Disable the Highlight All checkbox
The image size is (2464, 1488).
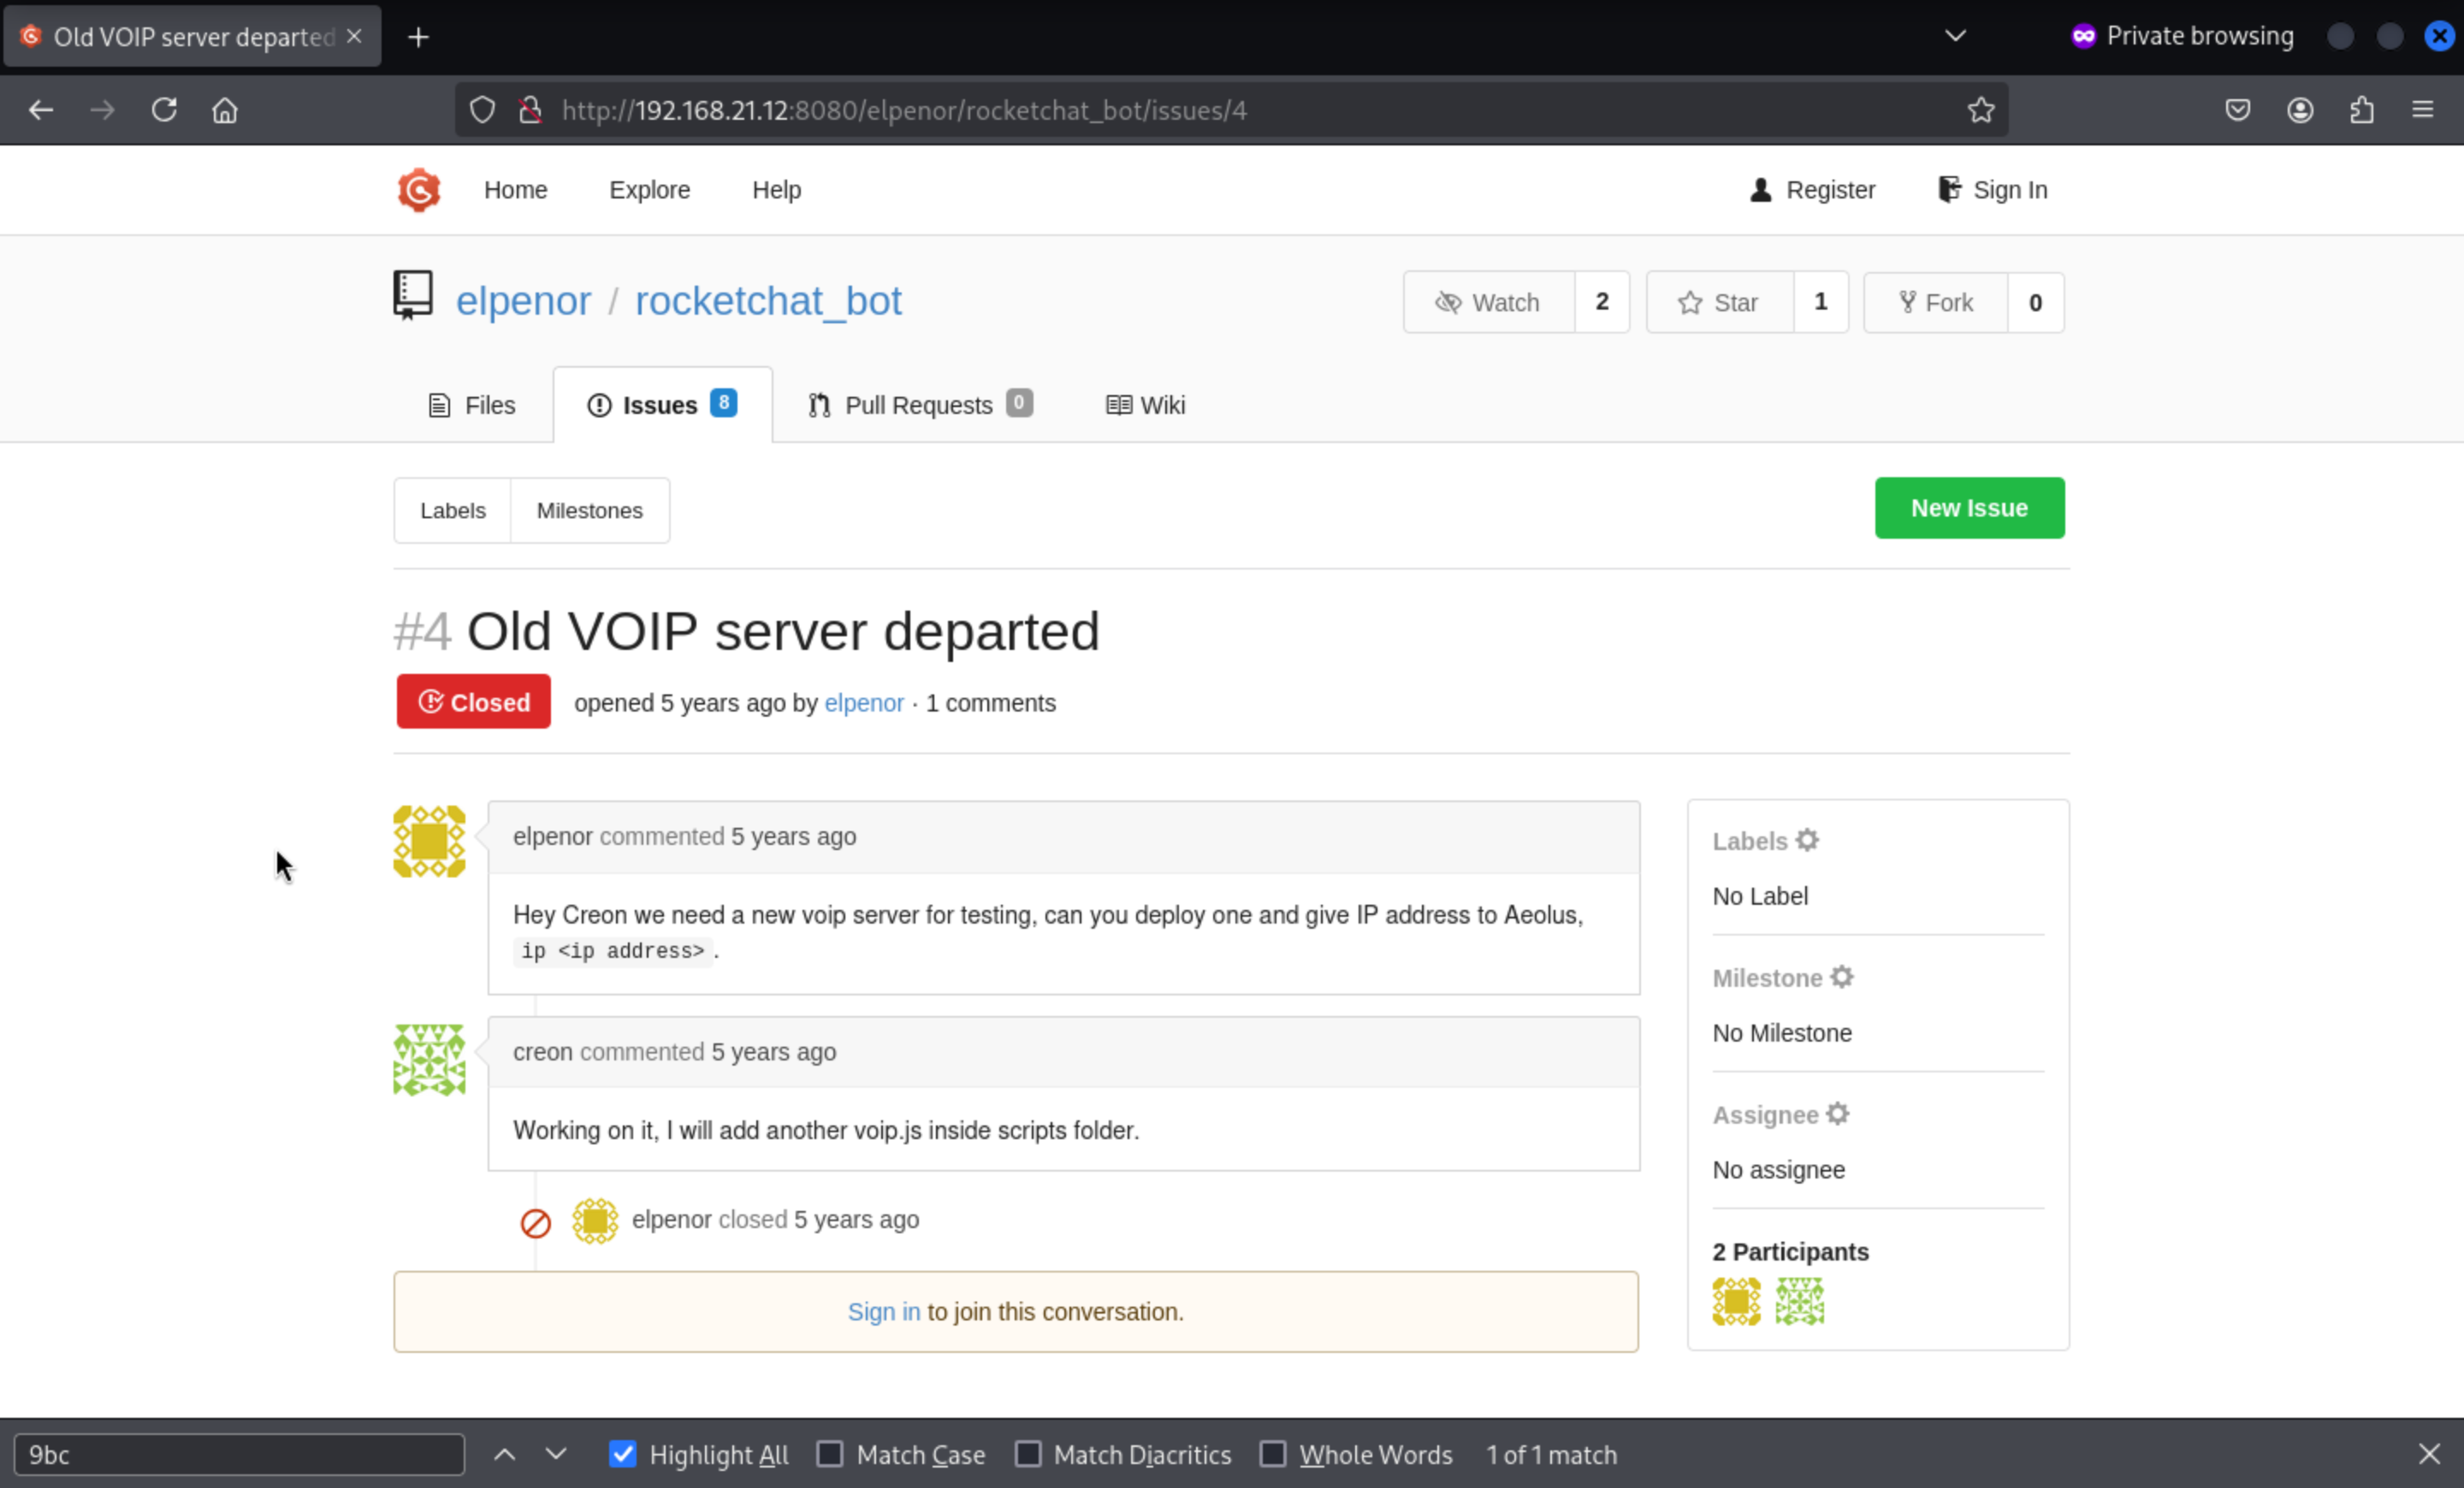622,1454
